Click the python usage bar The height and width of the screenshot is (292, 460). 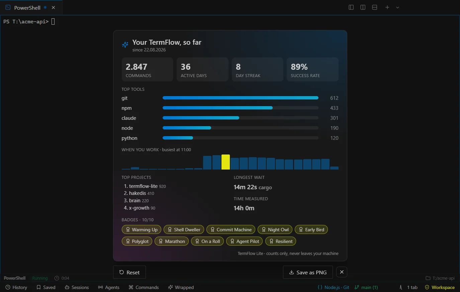pos(241,138)
